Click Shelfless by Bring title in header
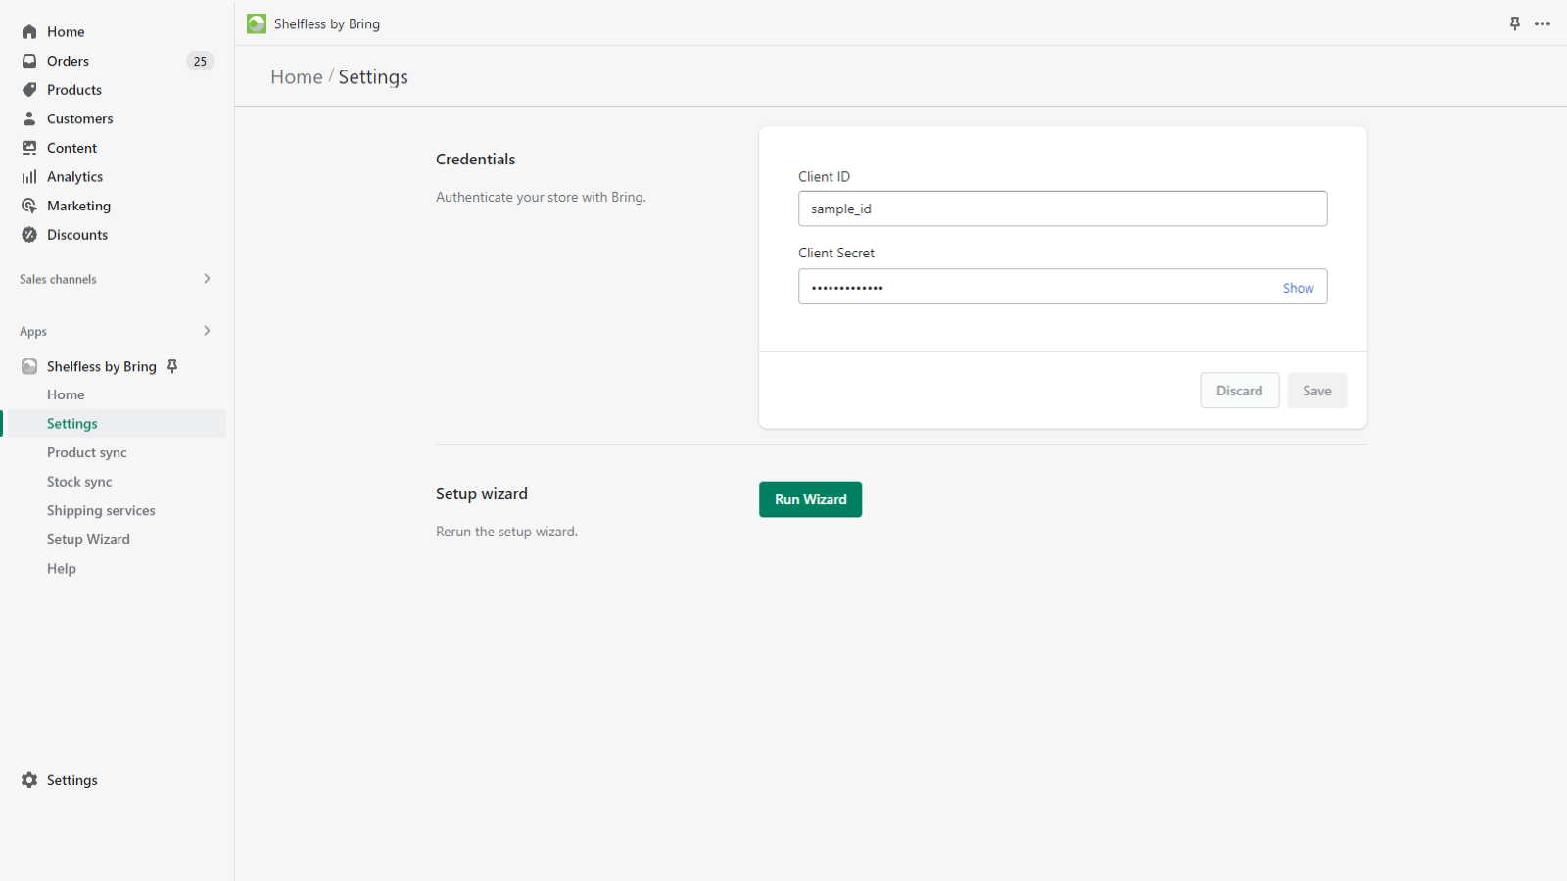Viewport: 1567px width, 881px height. coord(327,23)
